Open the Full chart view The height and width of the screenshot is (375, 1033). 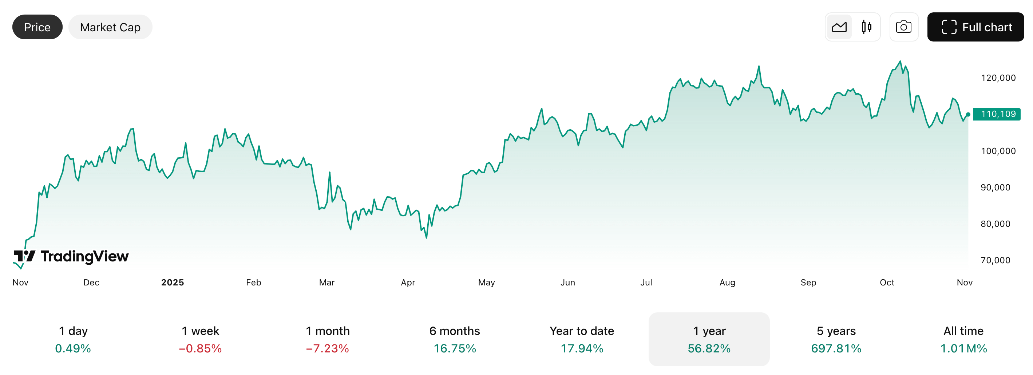pos(975,27)
